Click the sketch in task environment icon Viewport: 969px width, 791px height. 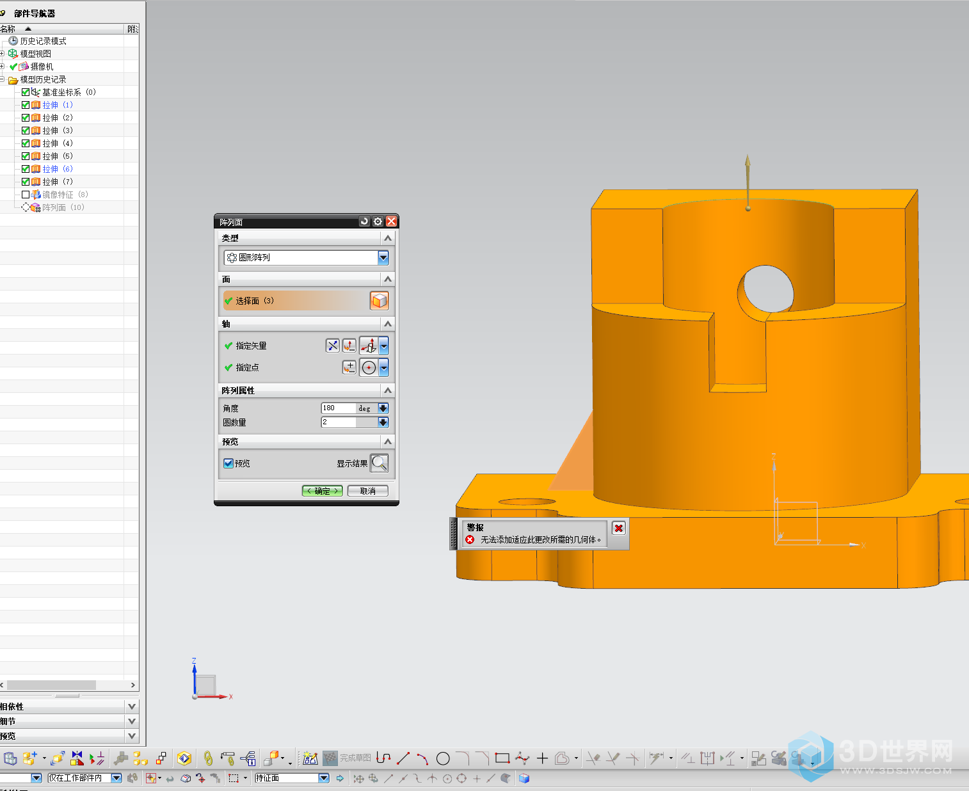[310, 758]
